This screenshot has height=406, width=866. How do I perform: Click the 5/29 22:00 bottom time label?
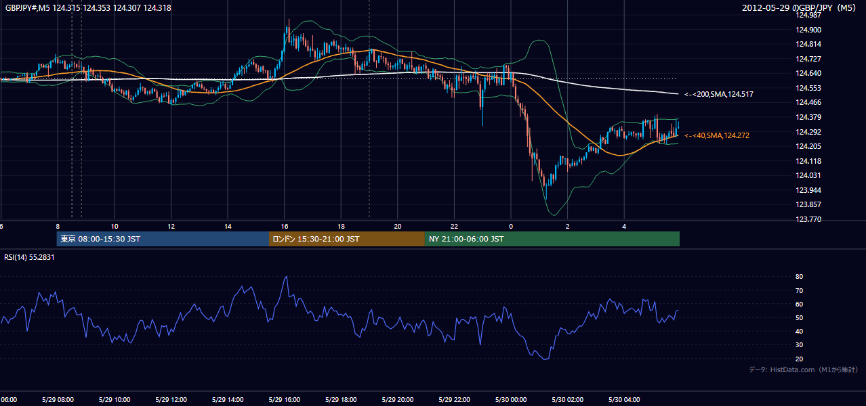[455, 400]
